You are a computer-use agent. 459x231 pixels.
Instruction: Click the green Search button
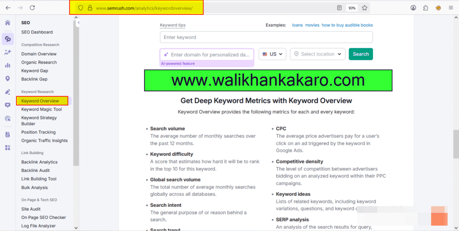click(x=361, y=54)
